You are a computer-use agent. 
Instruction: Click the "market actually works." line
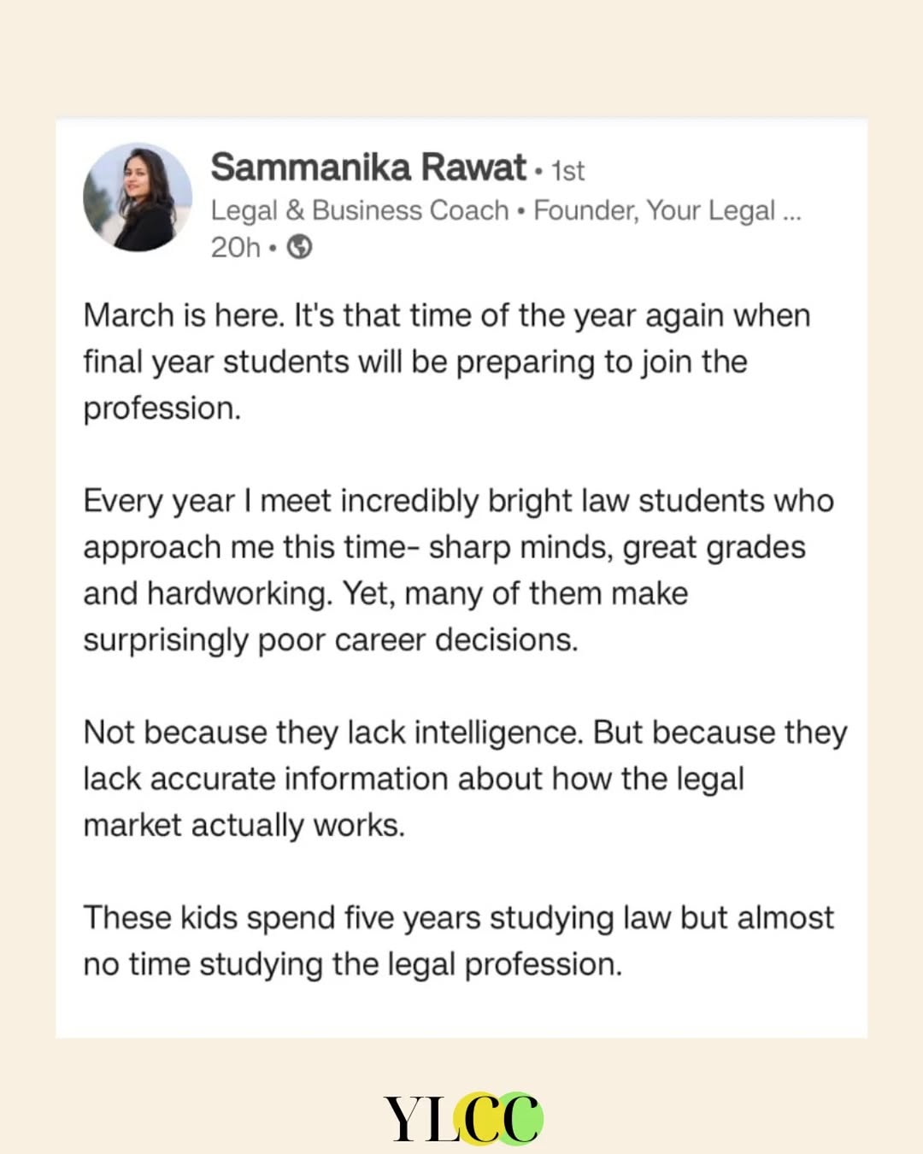pyautogui.click(x=244, y=826)
